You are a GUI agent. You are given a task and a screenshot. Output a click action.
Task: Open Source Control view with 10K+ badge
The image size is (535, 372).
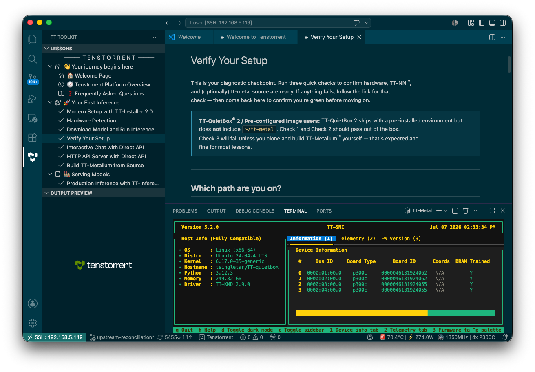pos(33,79)
